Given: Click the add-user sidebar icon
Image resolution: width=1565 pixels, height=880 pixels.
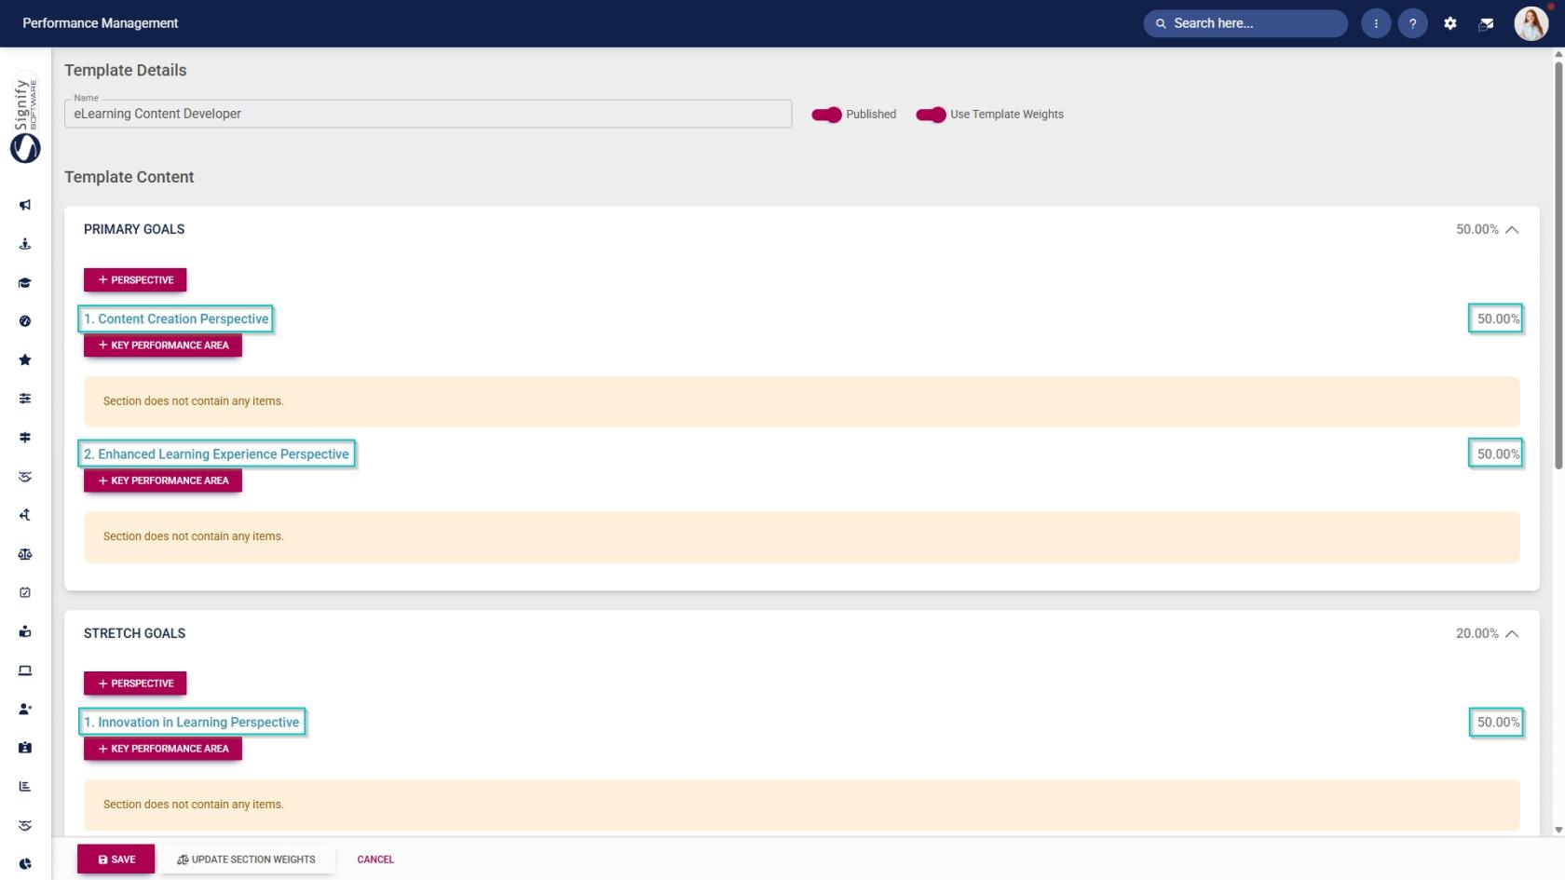Looking at the screenshot, I should [25, 709].
